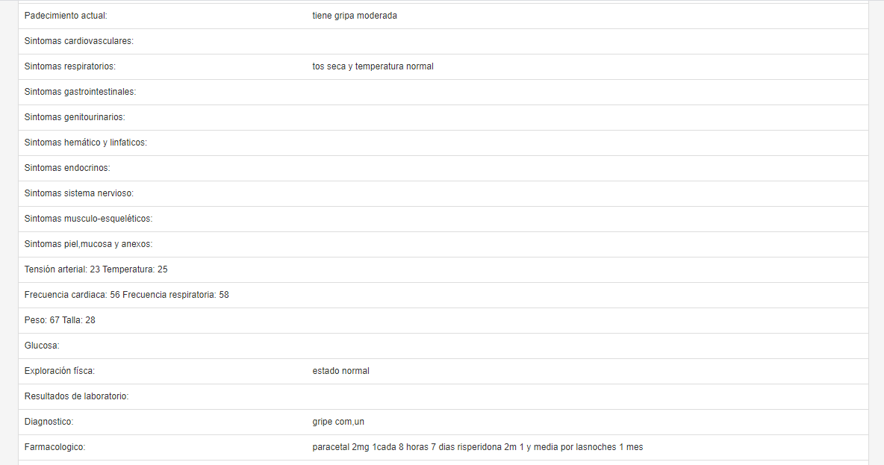Click Sintomas hemático y linfaticos label
The width and height of the screenshot is (884, 465).
click(x=86, y=143)
